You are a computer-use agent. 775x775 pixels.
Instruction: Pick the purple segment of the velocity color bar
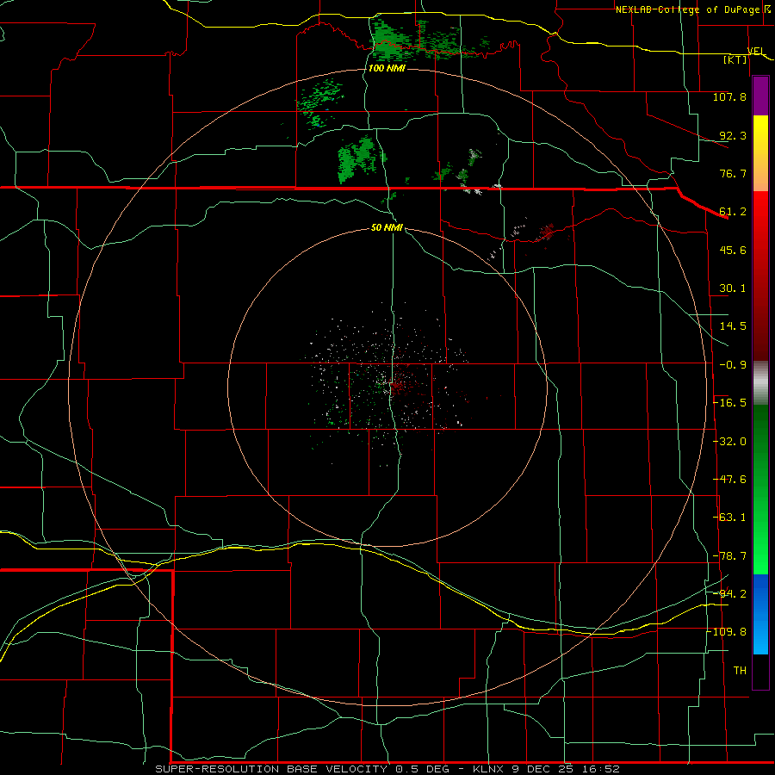click(x=760, y=96)
